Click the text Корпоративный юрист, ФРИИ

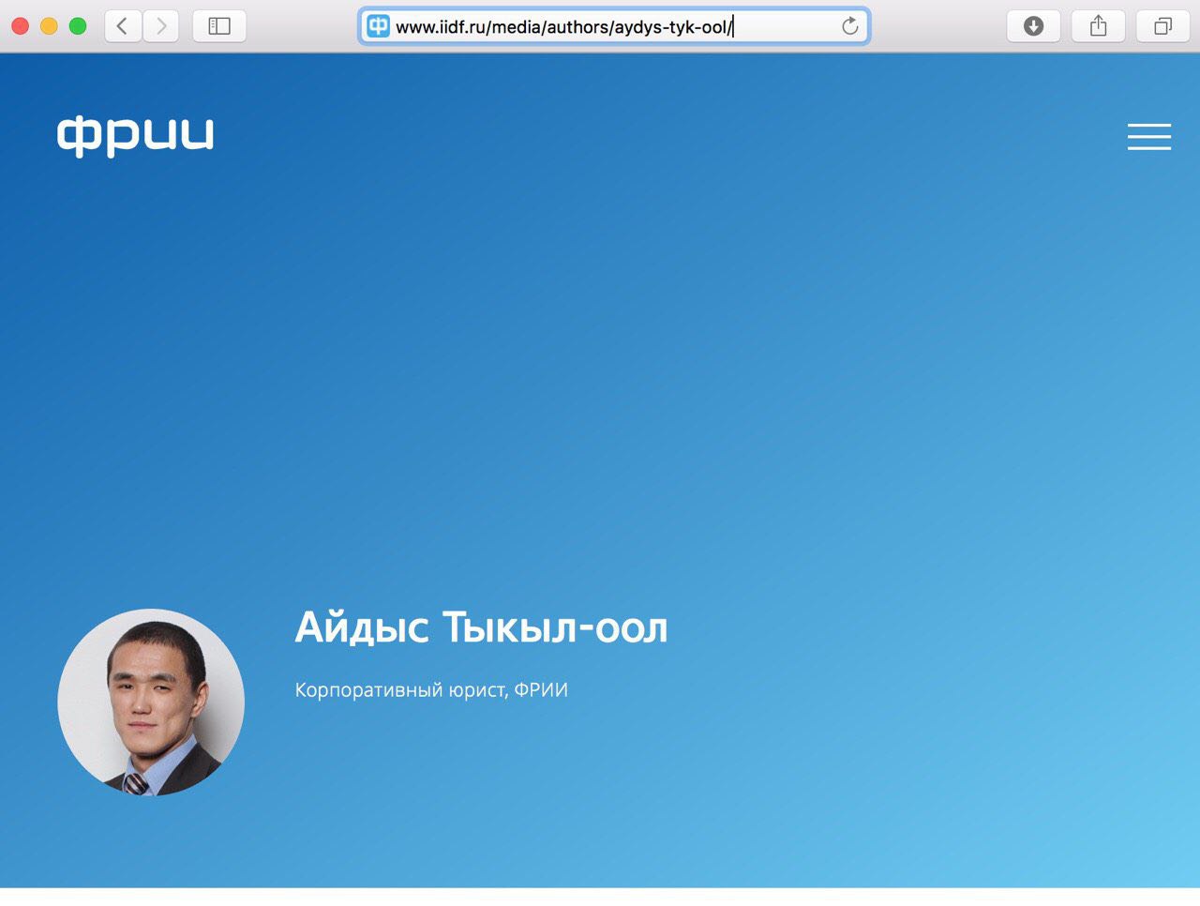(x=431, y=690)
